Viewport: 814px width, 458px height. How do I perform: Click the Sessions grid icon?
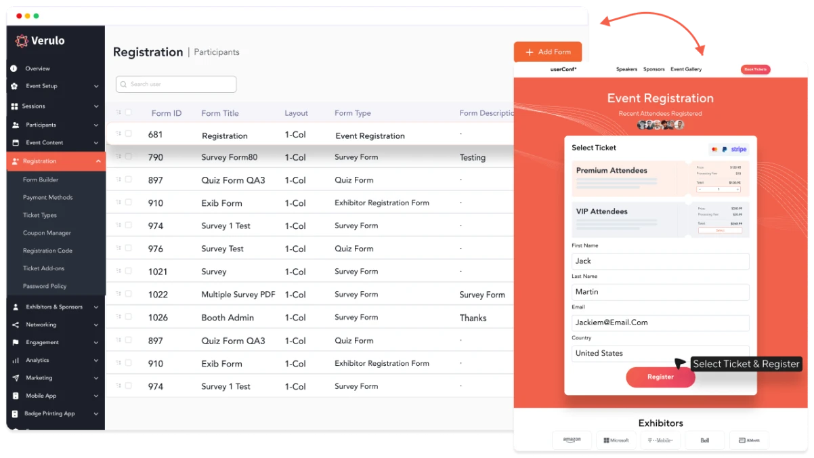[14, 106]
